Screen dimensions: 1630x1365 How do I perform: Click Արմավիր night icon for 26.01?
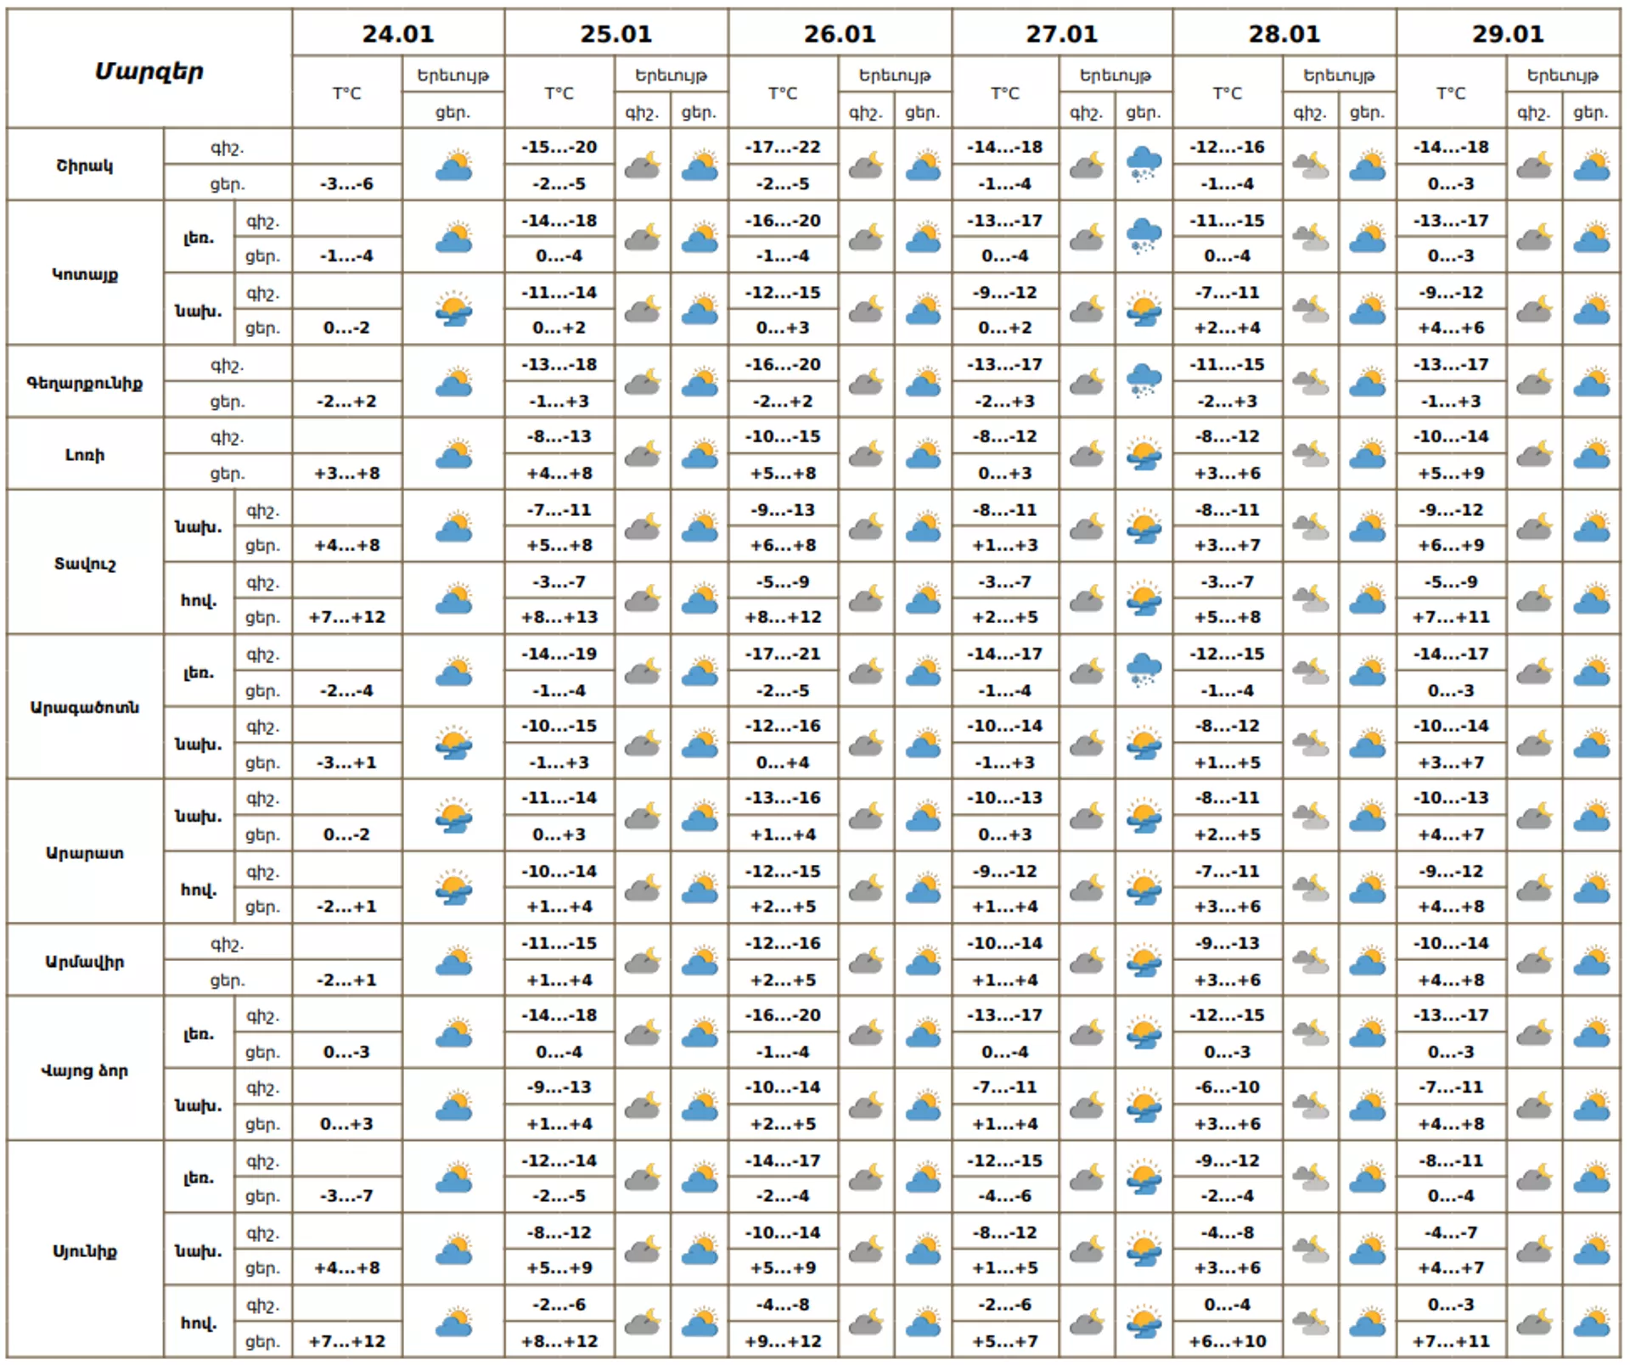[x=865, y=962]
